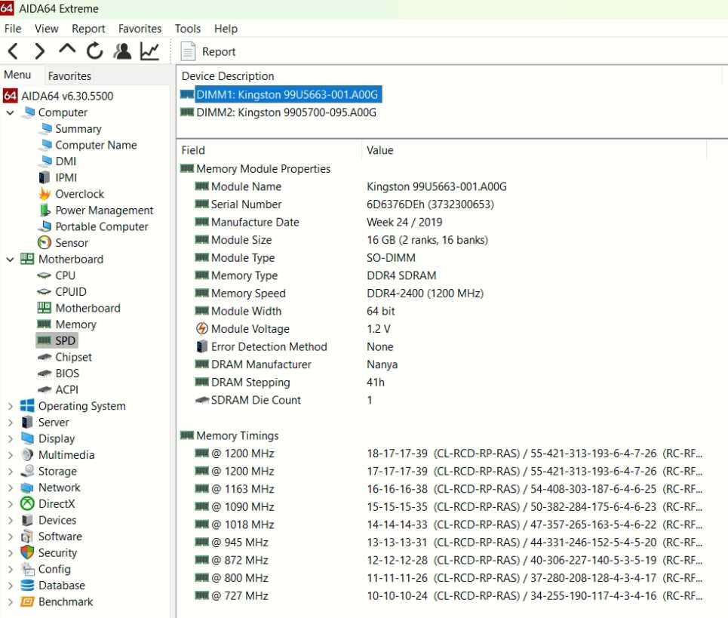Screen dimensions: 728x618
Task: Select Summary in the Computer tree
Action: pos(78,128)
